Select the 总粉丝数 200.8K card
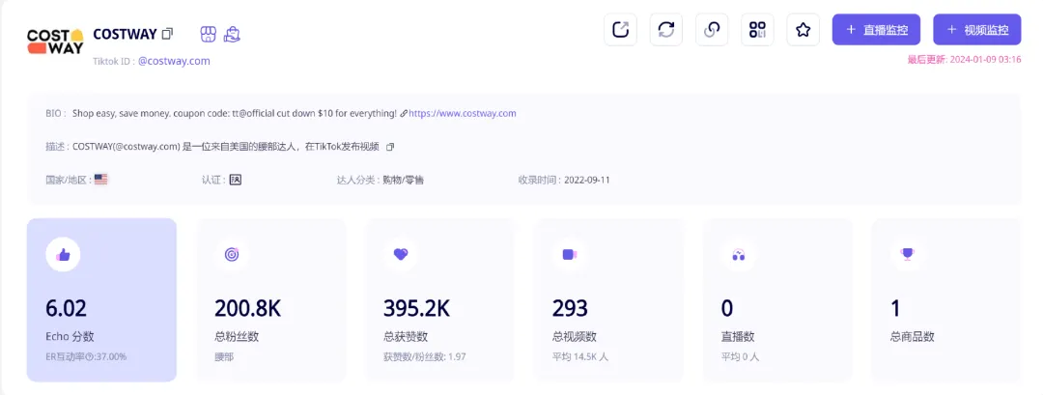Viewport: 1043px width, 395px height. (x=271, y=300)
